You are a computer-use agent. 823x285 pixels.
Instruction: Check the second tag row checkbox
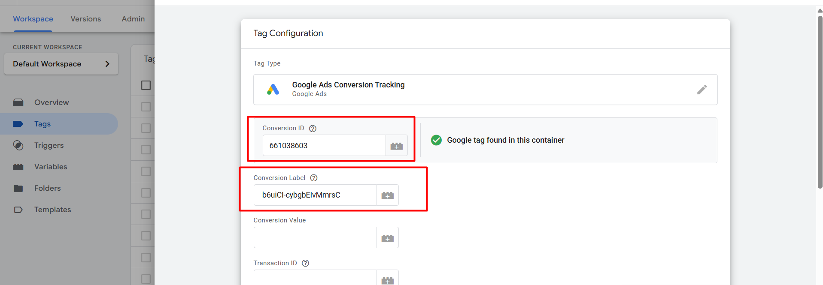(146, 128)
